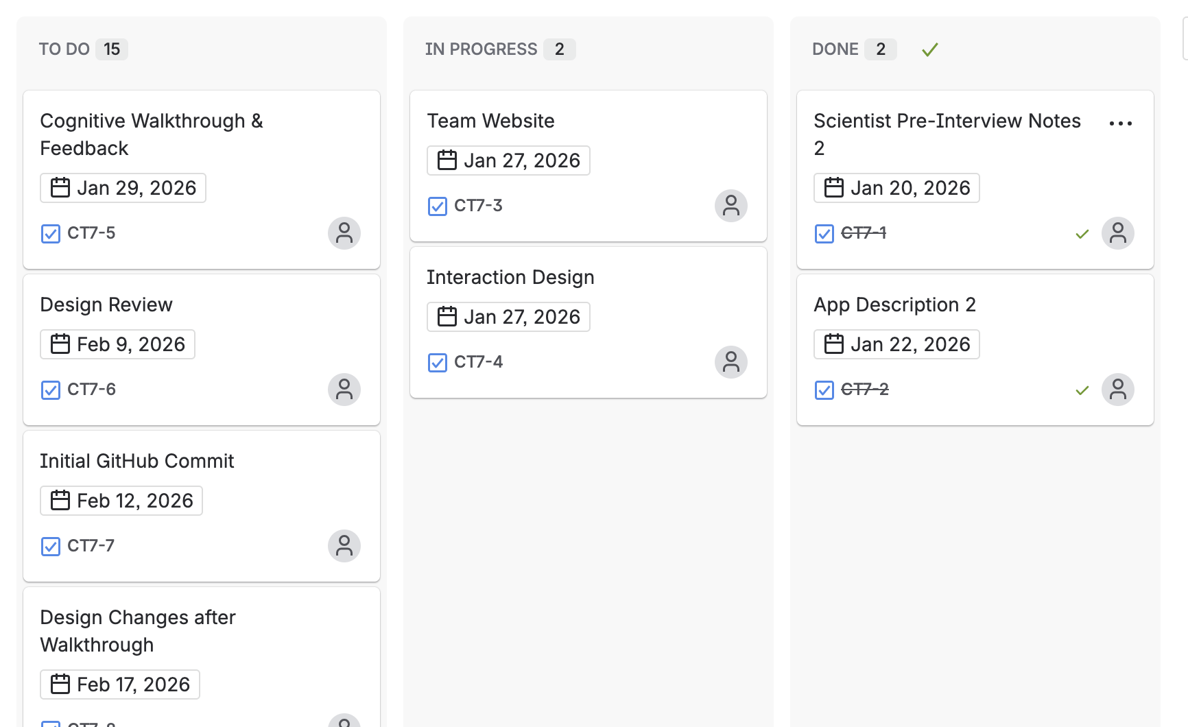
Task: Toggle the CT7-5 checkbox
Action: point(50,234)
